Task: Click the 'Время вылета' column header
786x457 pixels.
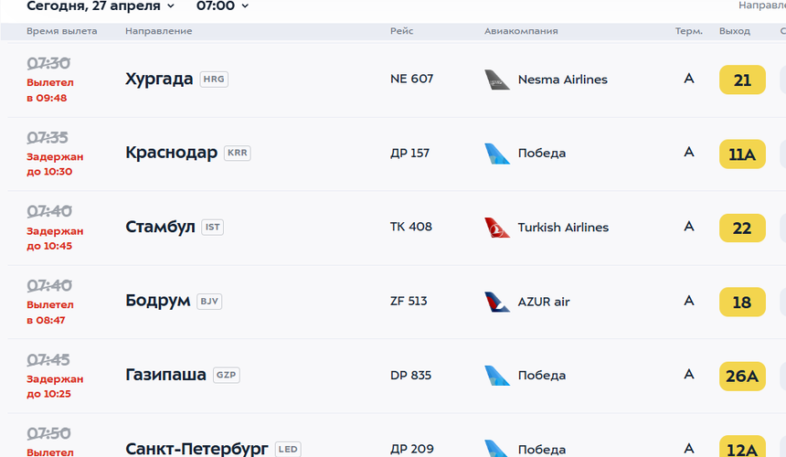Action: [x=62, y=31]
